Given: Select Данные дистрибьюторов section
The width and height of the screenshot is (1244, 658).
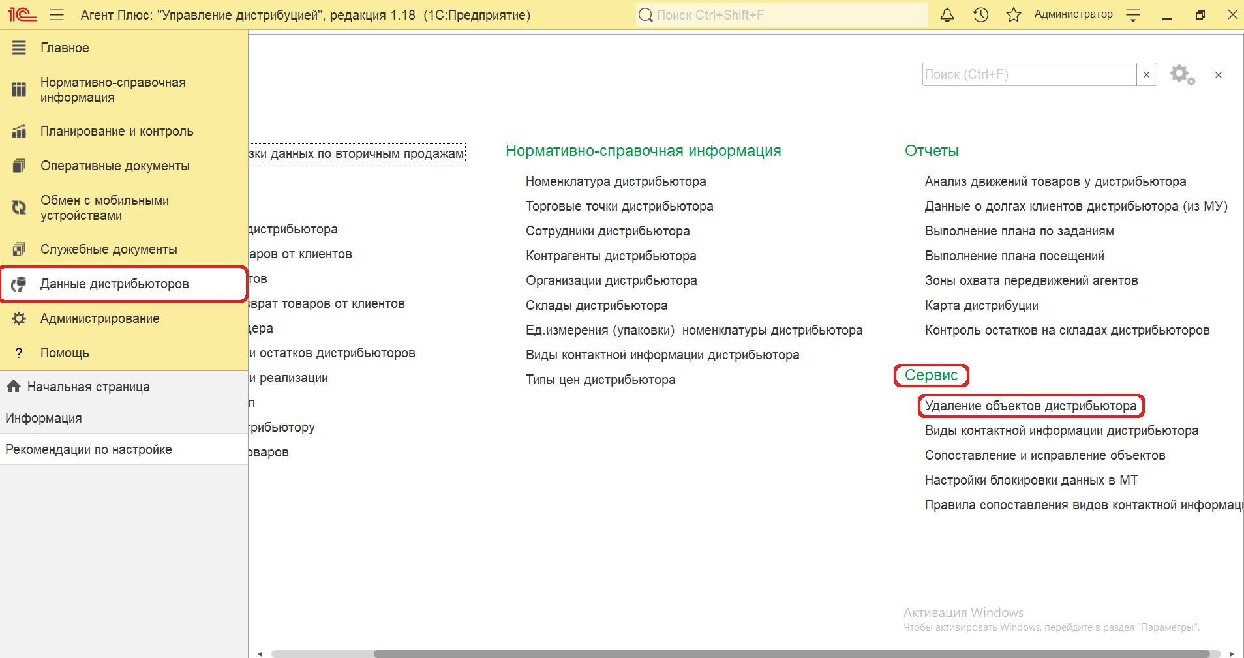Looking at the screenshot, I should pyautogui.click(x=124, y=284).
